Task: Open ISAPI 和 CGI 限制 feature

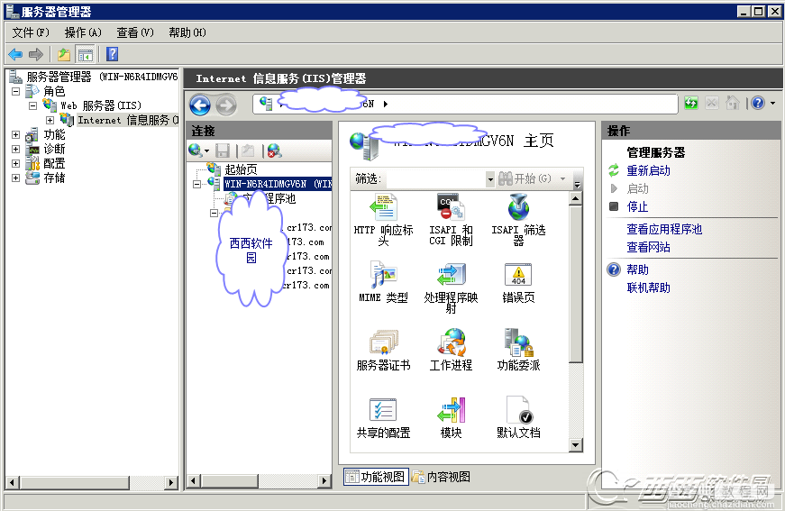Action: pos(451,207)
